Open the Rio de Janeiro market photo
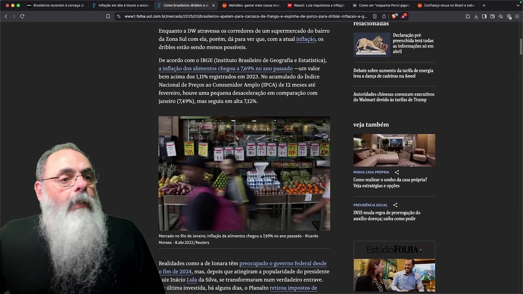523x294 pixels. tap(244, 174)
